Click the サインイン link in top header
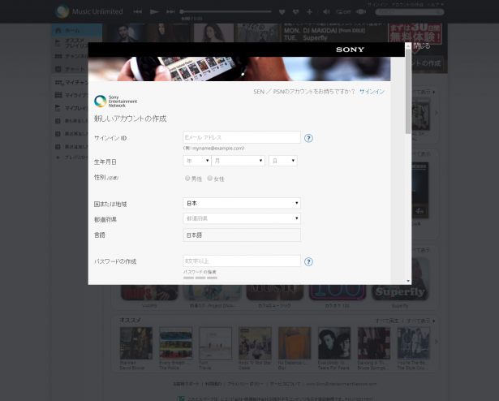 coord(377,4)
